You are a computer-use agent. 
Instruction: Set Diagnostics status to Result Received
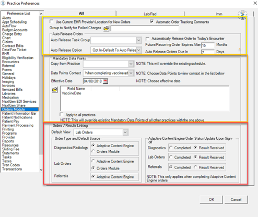[195, 148]
